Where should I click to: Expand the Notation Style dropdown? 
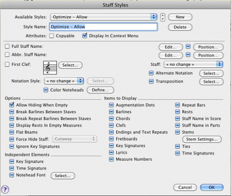(64, 81)
